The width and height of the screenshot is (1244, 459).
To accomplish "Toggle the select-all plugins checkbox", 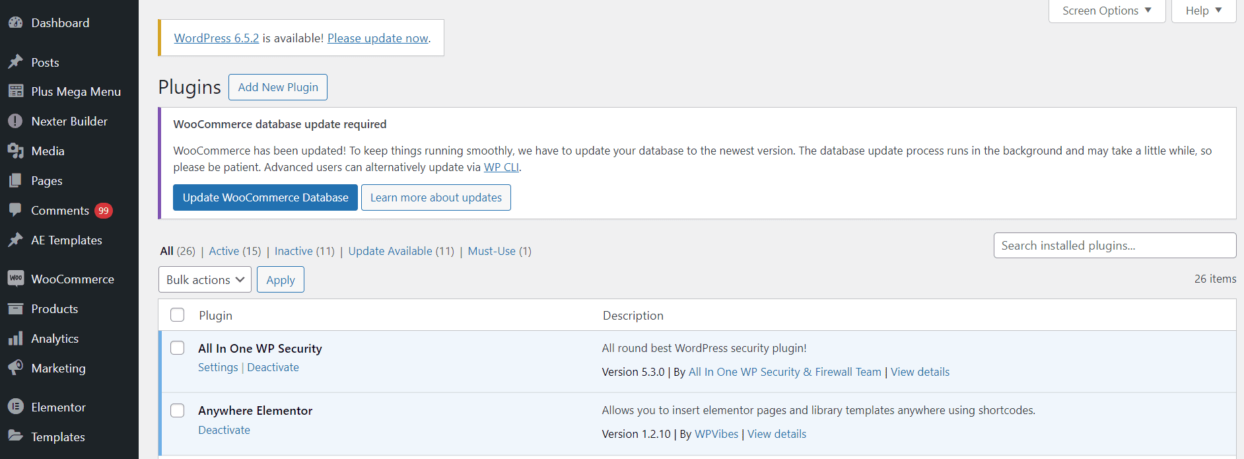I will [x=178, y=315].
